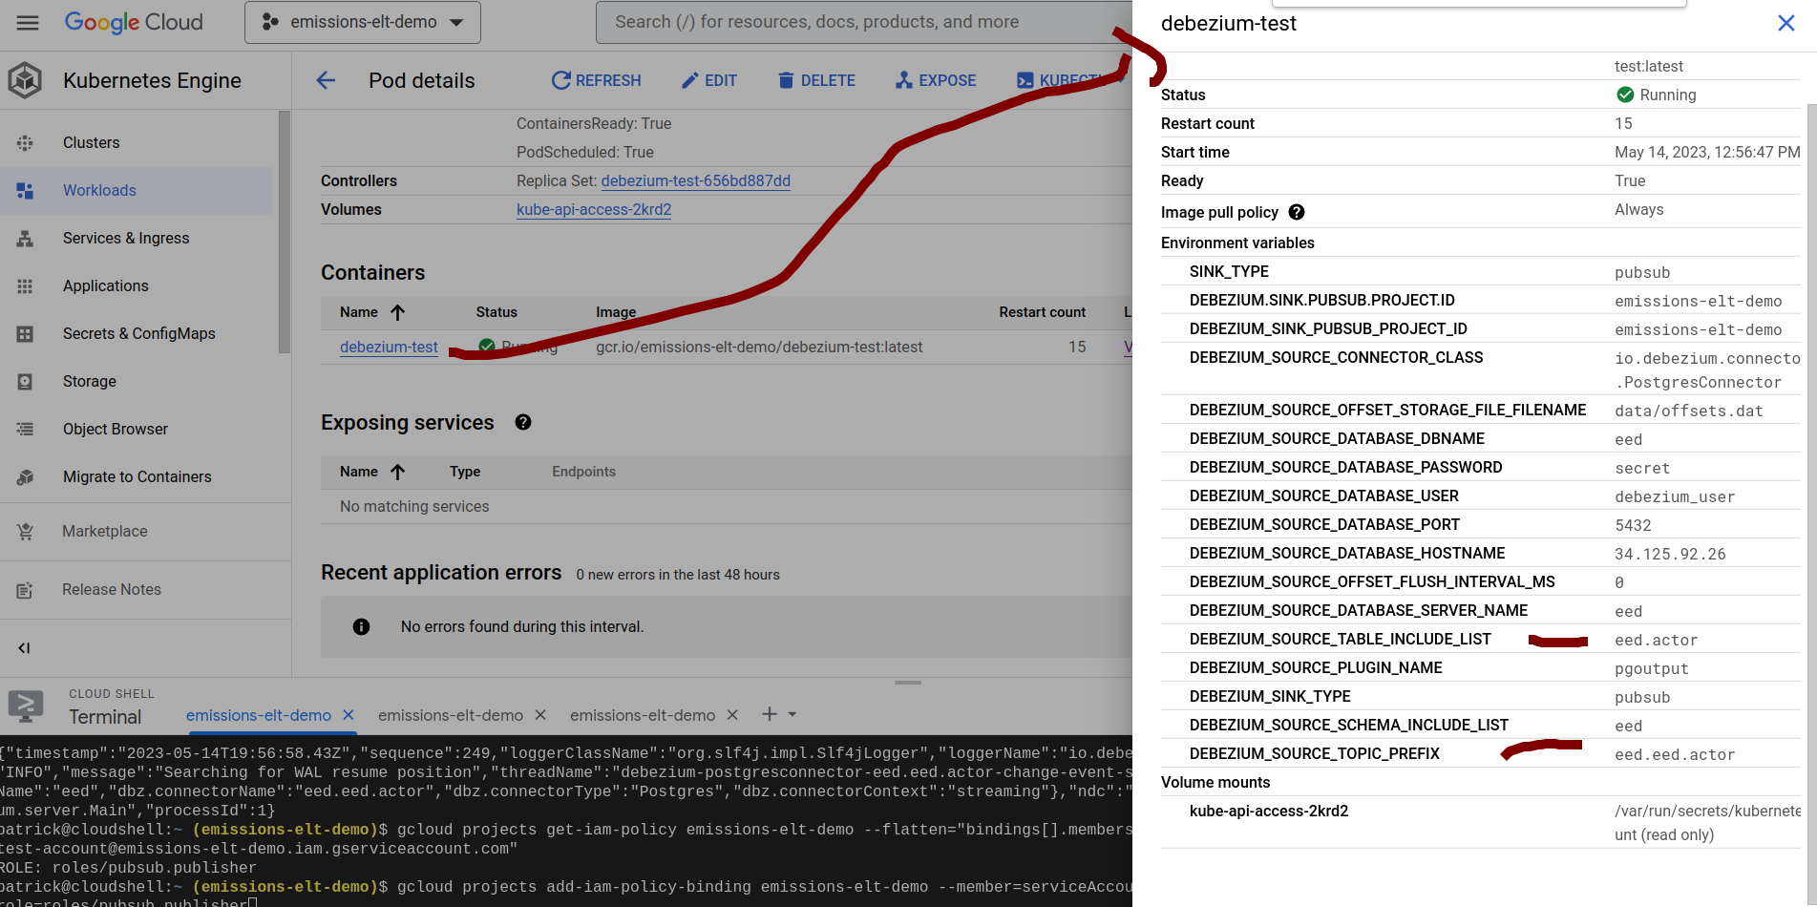This screenshot has height=907, width=1817.
Task: Click the Google Cloud search field
Action: pyautogui.click(x=859, y=21)
